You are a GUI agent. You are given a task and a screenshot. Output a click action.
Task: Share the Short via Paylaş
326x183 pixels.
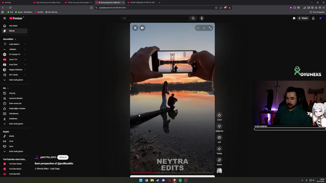(x=219, y=149)
